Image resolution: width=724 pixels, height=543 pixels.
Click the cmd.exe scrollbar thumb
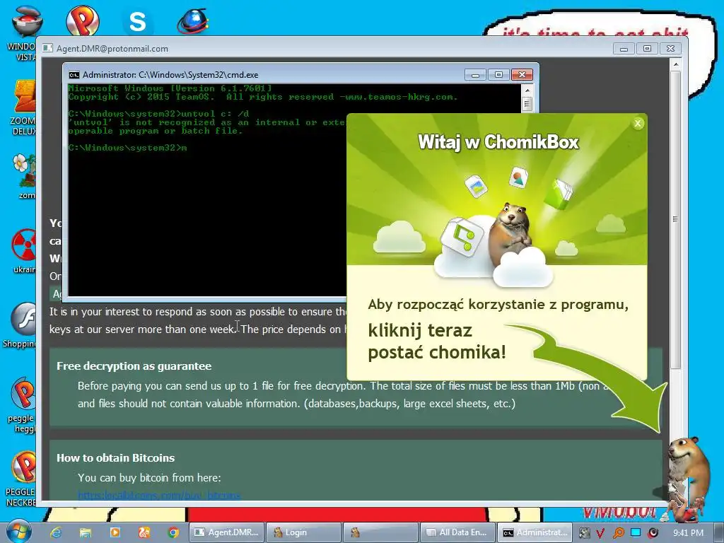click(x=527, y=105)
